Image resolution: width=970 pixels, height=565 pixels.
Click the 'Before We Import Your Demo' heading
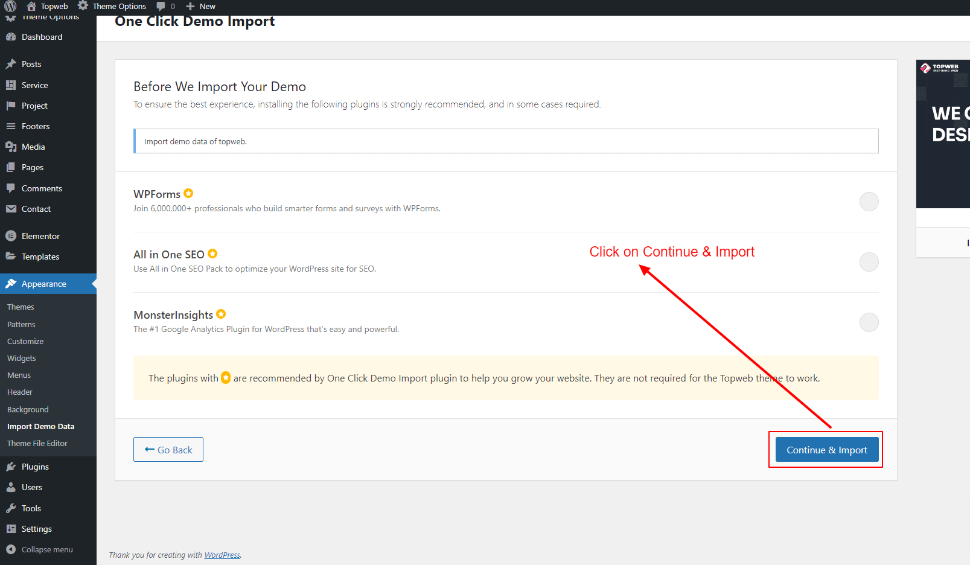(x=220, y=87)
